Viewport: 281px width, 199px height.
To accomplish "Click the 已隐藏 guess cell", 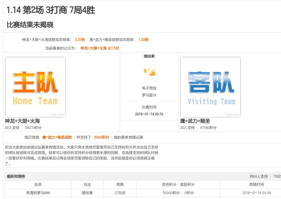I will pos(120,193).
